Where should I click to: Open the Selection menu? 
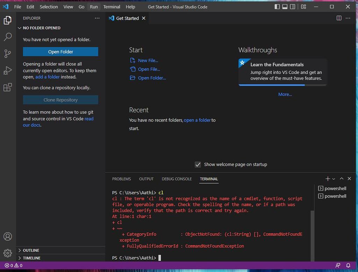pos(49,7)
